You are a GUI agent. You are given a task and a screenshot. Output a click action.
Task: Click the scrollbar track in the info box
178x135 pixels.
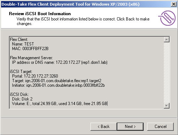click(167, 73)
